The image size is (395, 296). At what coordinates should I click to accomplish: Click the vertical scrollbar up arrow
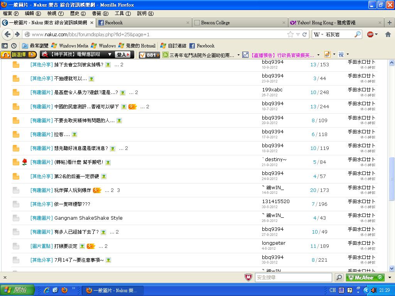[392, 62]
